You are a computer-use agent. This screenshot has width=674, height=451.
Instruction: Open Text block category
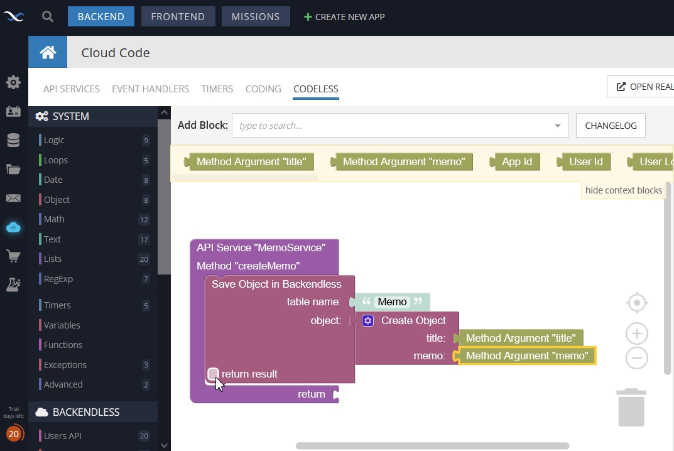pyautogui.click(x=94, y=239)
